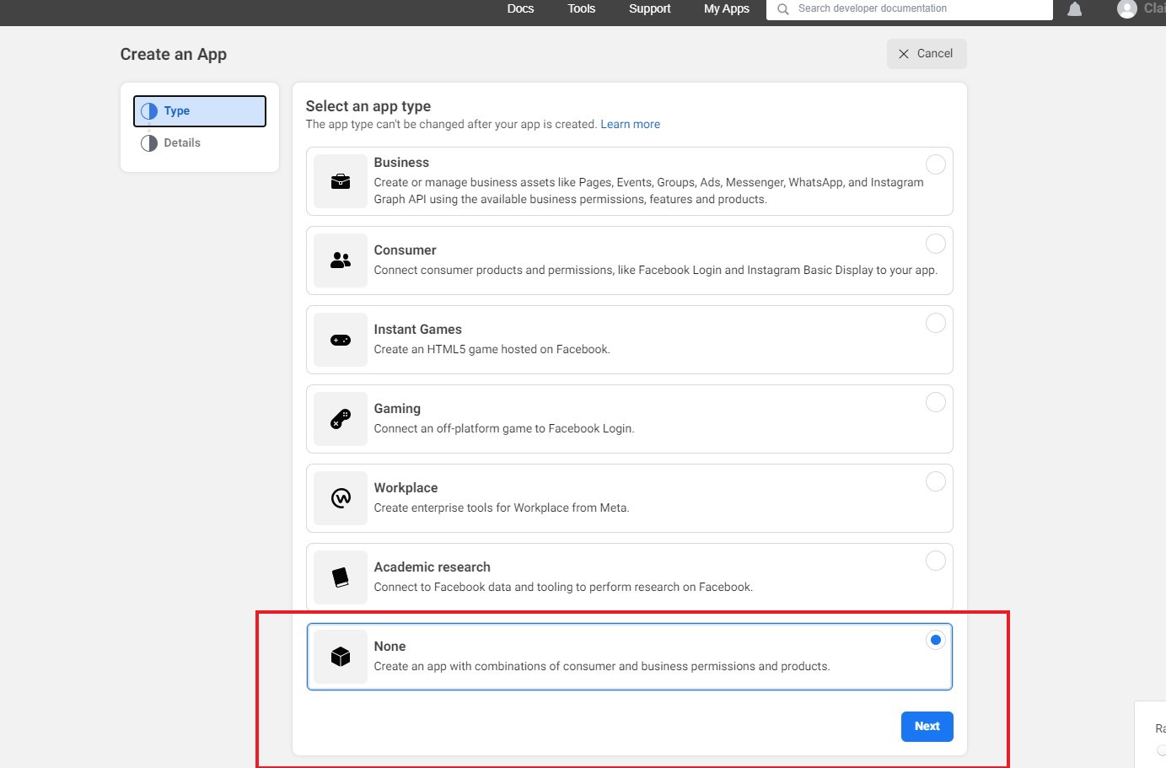Click the search magnifier icon
Viewport: 1166px width, 768px height.
(x=783, y=9)
